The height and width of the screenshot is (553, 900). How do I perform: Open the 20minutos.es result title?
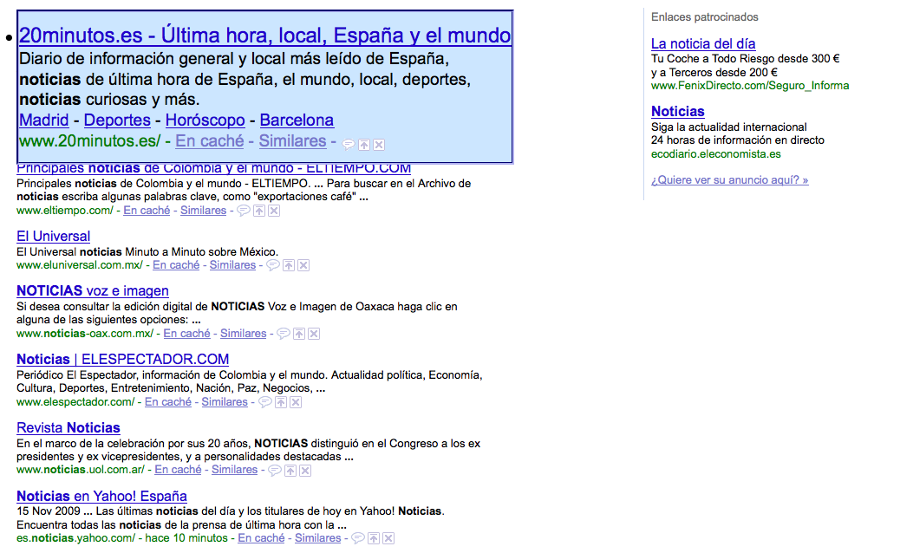264,36
